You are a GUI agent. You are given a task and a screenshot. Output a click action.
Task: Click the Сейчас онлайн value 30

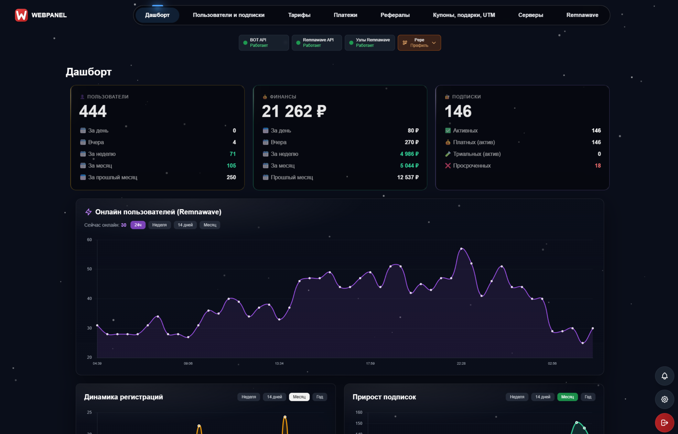(x=124, y=225)
